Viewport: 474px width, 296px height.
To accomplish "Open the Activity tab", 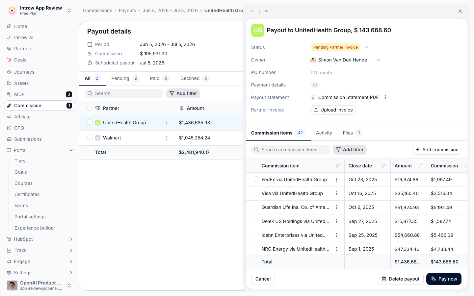I will (324, 133).
